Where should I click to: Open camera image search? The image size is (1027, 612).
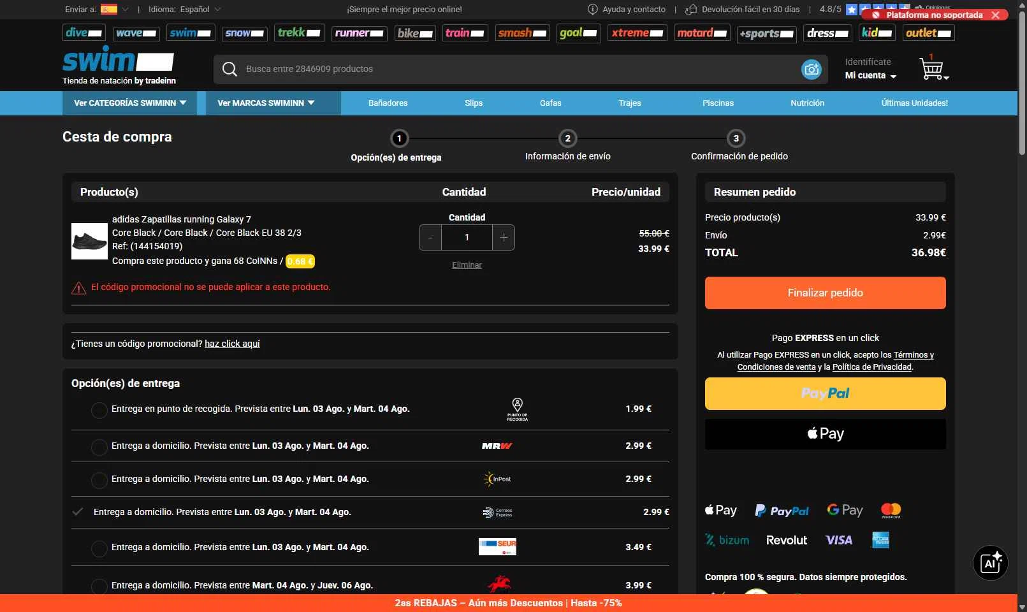click(812, 69)
